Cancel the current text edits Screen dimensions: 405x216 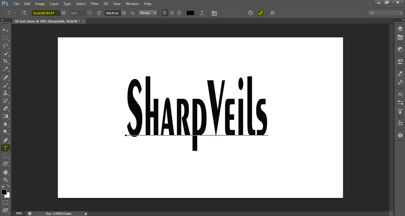(250, 13)
